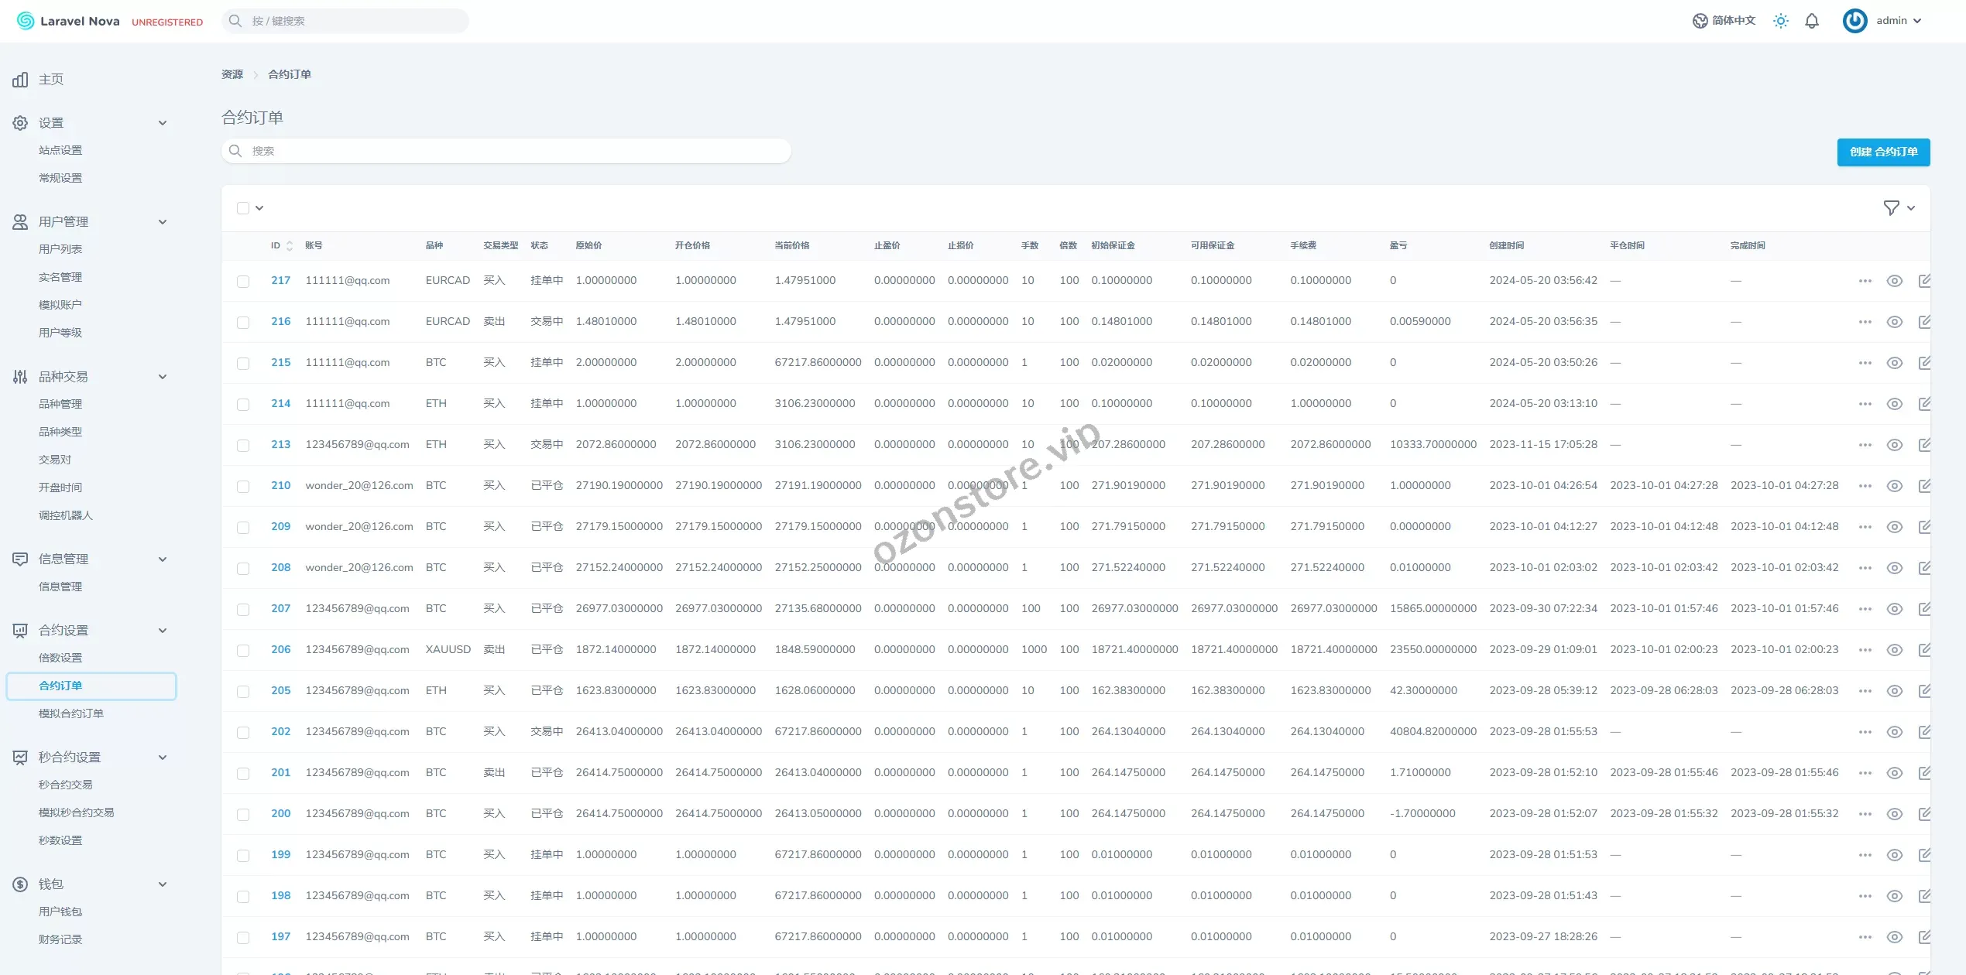The image size is (1966, 975).
Task: Collapse the 品种交易 sidebar section
Action: pyautogui.click(x=163, y=377)
